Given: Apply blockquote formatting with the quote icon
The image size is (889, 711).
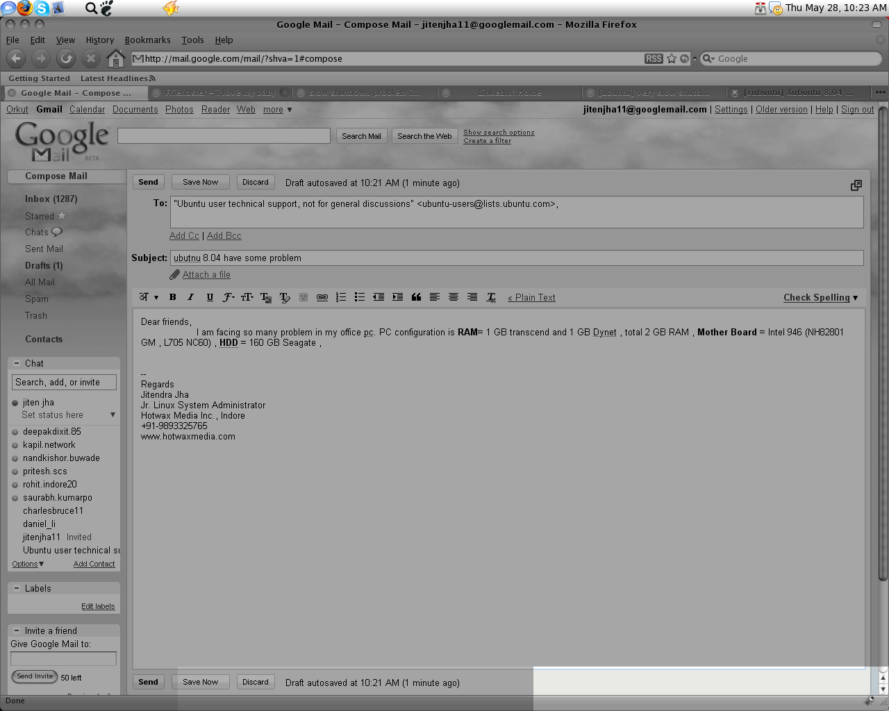Looking at the screenshot, I should point(416,297).
